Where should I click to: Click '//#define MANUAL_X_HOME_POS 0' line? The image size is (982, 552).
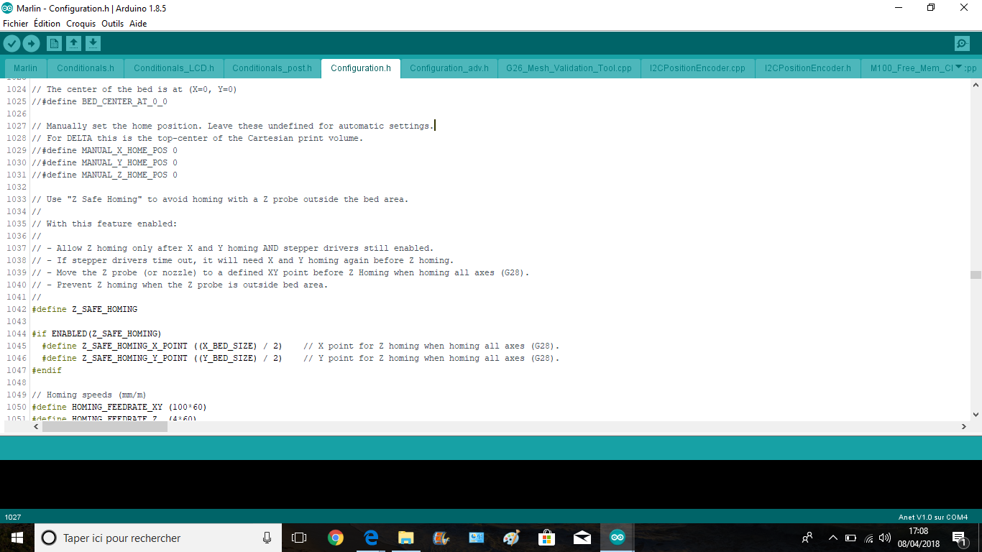click(x=104, y=150)
